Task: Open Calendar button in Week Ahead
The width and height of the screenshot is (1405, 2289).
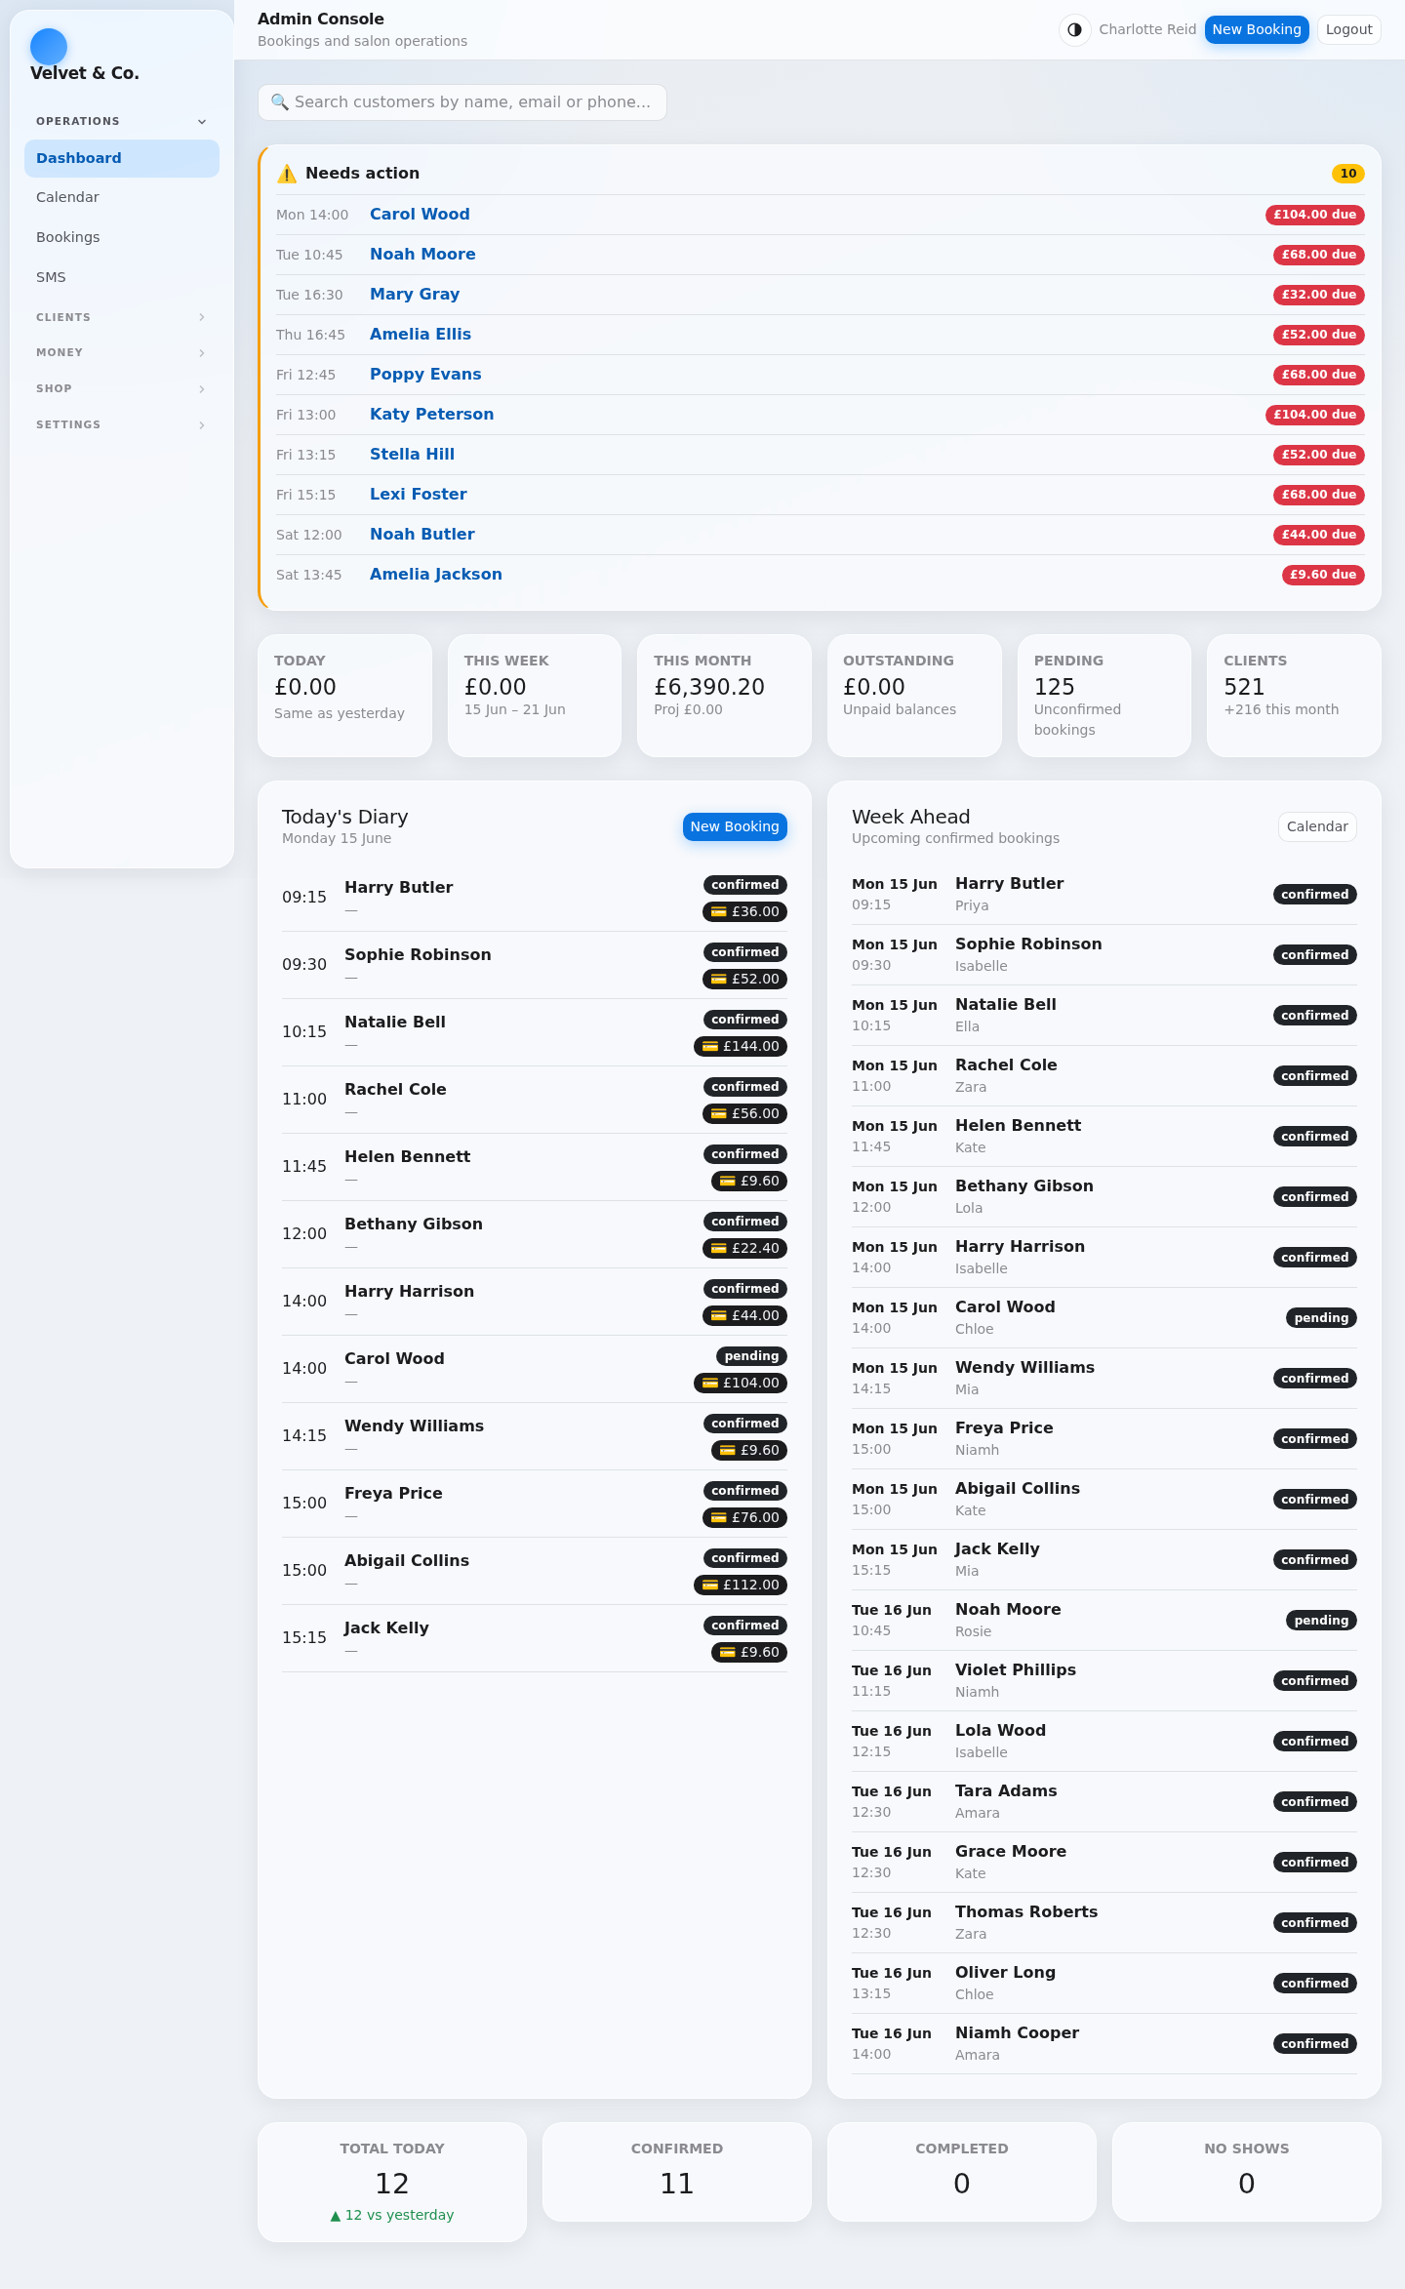Action: pyautogui.click(x=1317, y=826)
